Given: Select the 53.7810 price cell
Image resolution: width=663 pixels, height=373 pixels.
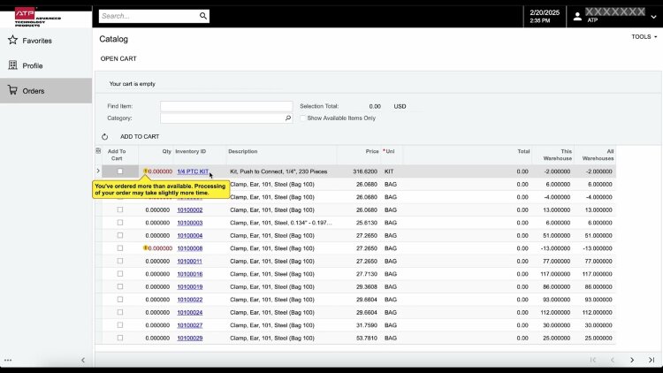Looking at the screenshot, I should [367, 338].
